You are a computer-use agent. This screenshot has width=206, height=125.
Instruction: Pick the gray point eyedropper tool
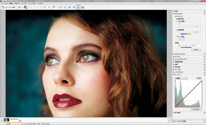[x=180, y=39]
